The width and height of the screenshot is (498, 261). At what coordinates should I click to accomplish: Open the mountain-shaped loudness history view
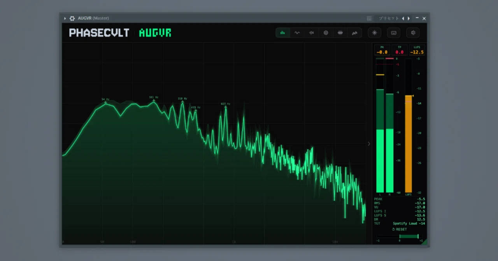click(x=355, y=33)
